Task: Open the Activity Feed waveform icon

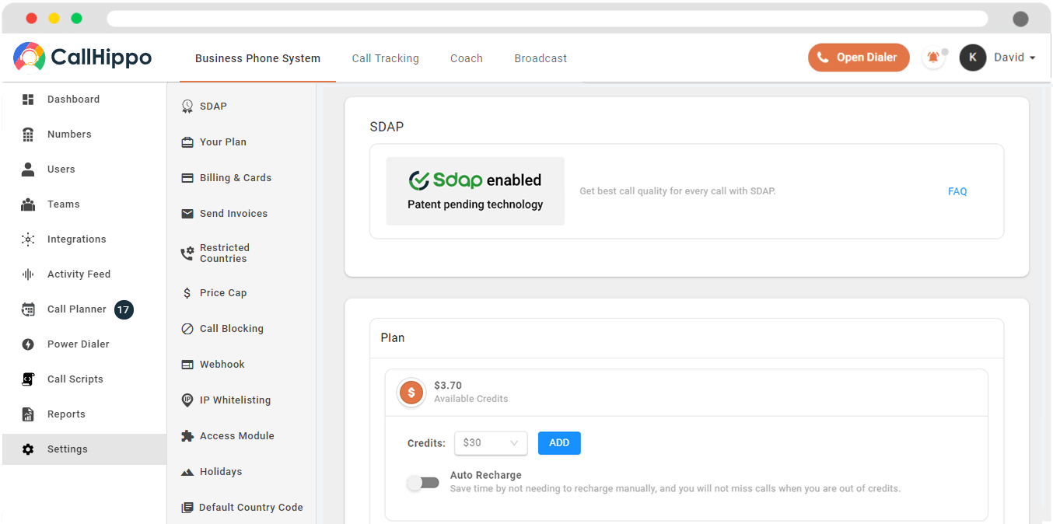Action: 28,274
